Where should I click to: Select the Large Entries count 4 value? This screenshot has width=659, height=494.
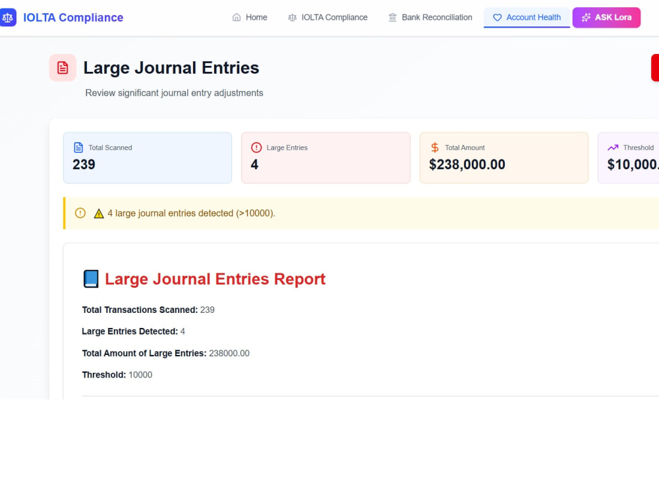(x=254, y=165)
